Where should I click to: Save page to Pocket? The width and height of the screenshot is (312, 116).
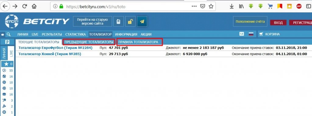click(203, 6)
